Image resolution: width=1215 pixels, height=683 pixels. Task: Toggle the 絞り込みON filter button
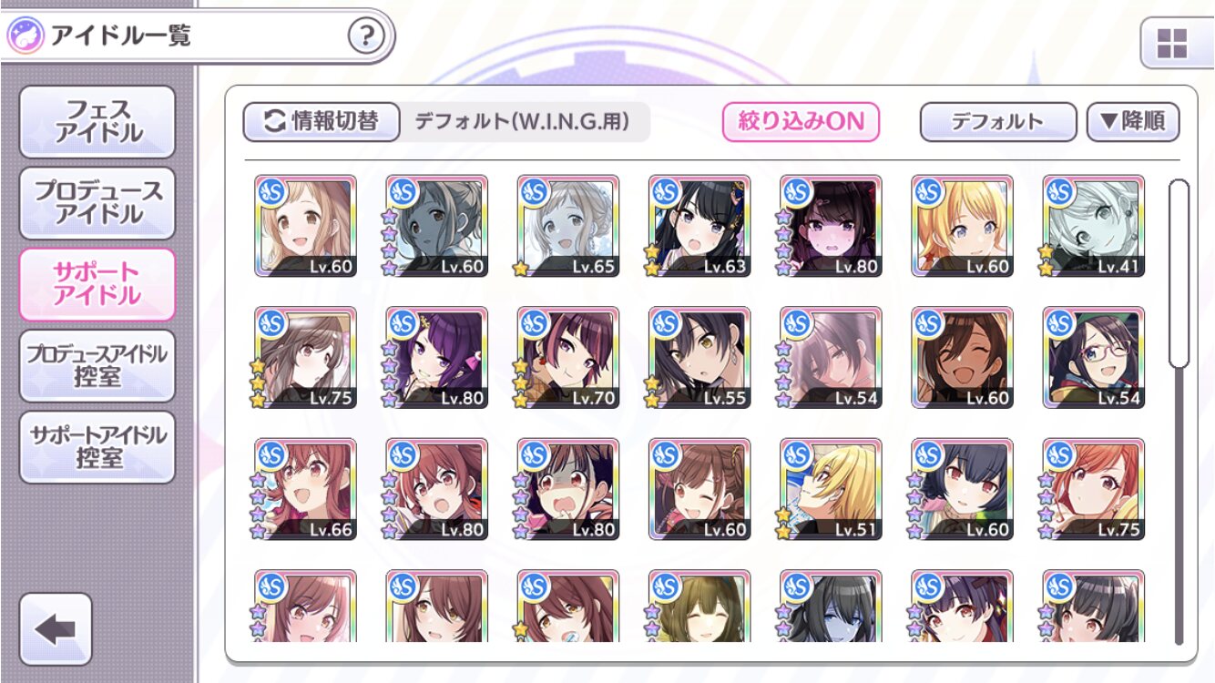(x=801, y=122)
